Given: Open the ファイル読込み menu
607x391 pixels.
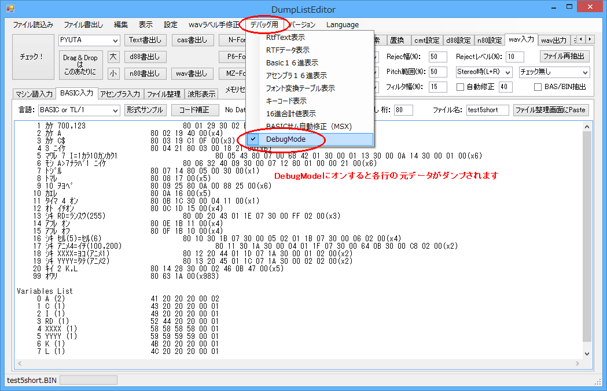Looking at the screenshot, I should (34, 25).
